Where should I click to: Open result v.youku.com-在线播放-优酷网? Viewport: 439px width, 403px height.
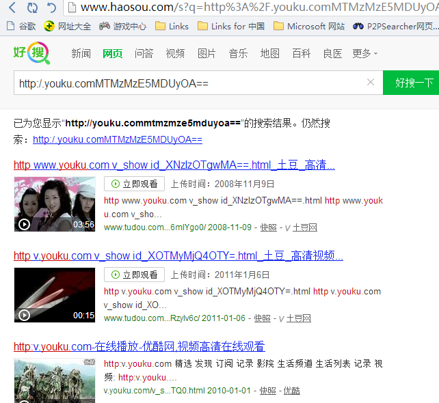click(139, 346)
